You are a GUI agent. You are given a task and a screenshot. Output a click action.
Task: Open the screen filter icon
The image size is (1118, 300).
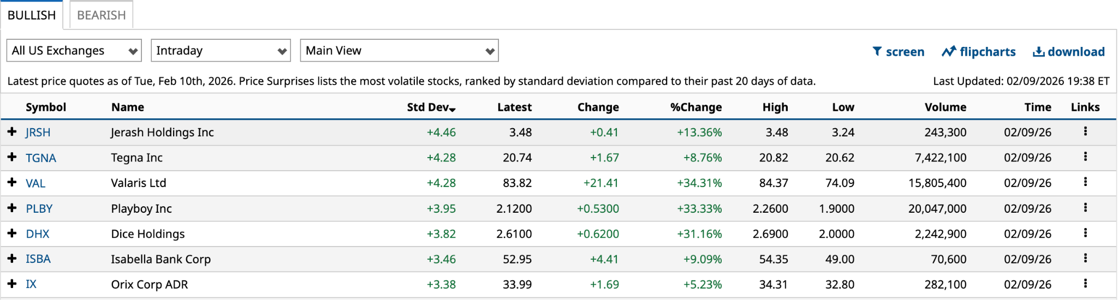877,51
